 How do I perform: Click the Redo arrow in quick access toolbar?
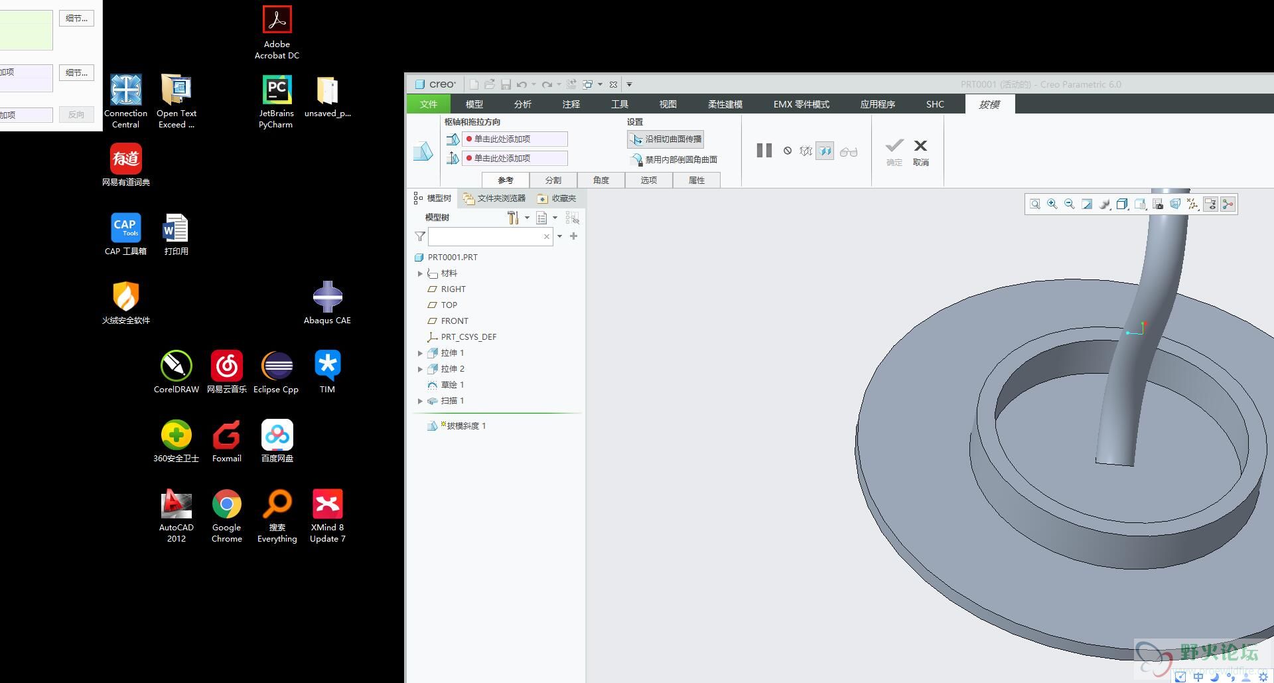[547, 84]
